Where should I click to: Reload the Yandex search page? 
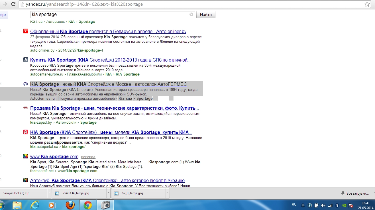(x=13, y=4)
